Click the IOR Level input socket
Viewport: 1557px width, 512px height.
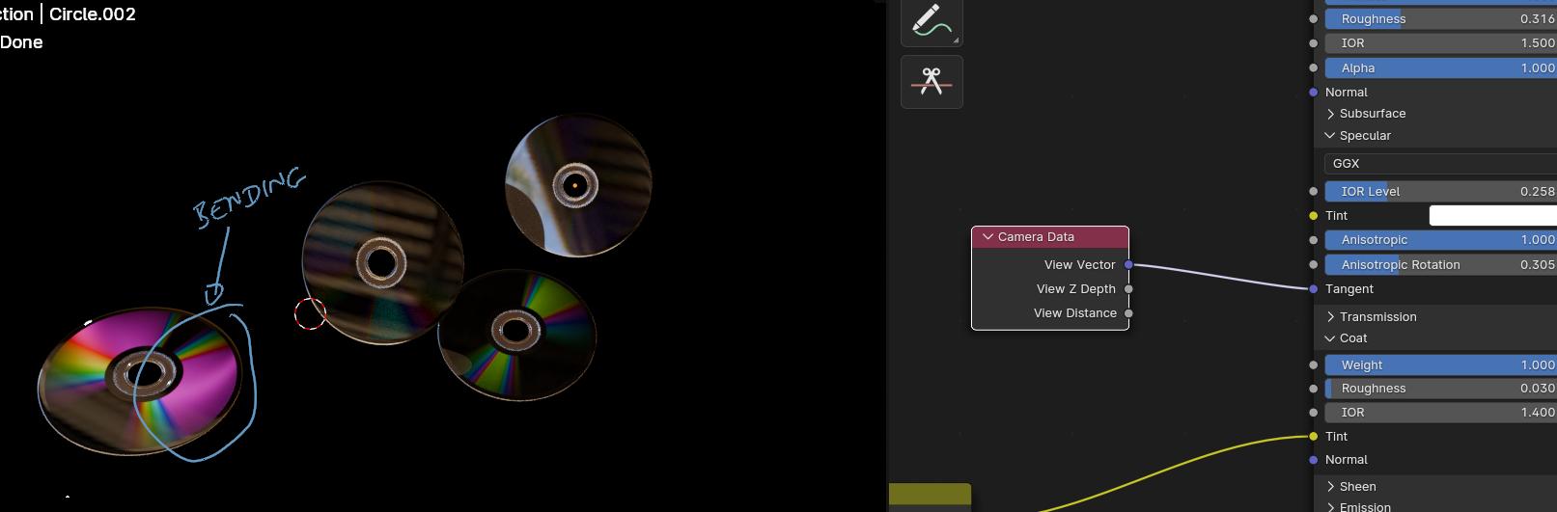coord(1314,192)
